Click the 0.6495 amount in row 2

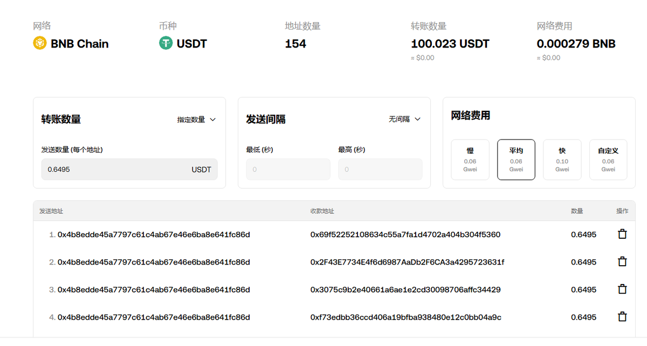(583, 262)
